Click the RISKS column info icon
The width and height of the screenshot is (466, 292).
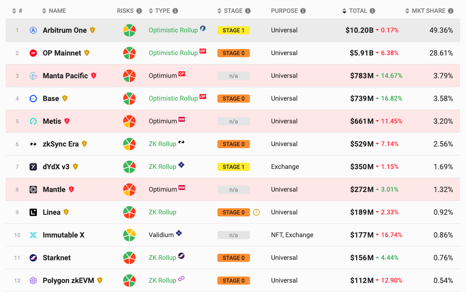tap(139, 11)
